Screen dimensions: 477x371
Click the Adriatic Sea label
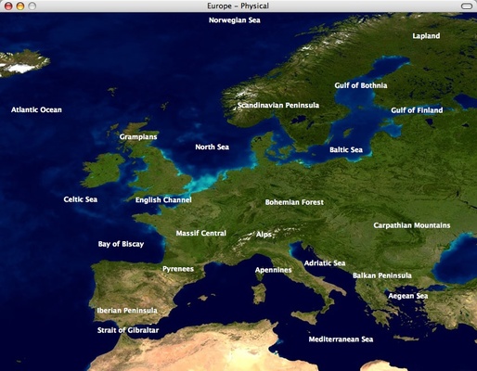tap(325, 263)
